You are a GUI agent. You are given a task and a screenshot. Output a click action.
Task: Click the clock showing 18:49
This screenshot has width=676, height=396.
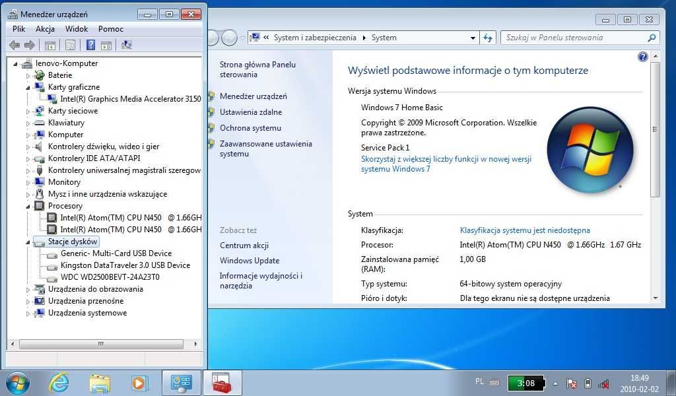(x=639, y=378)
